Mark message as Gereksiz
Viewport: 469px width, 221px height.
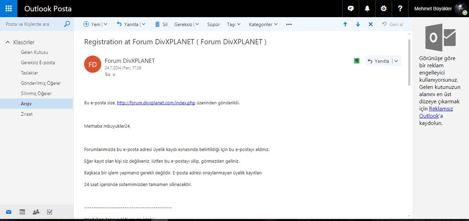[x=183, y=24]
